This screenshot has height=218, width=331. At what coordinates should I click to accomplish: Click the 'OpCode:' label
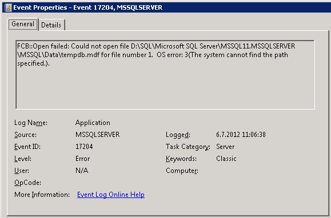[27, 183]
